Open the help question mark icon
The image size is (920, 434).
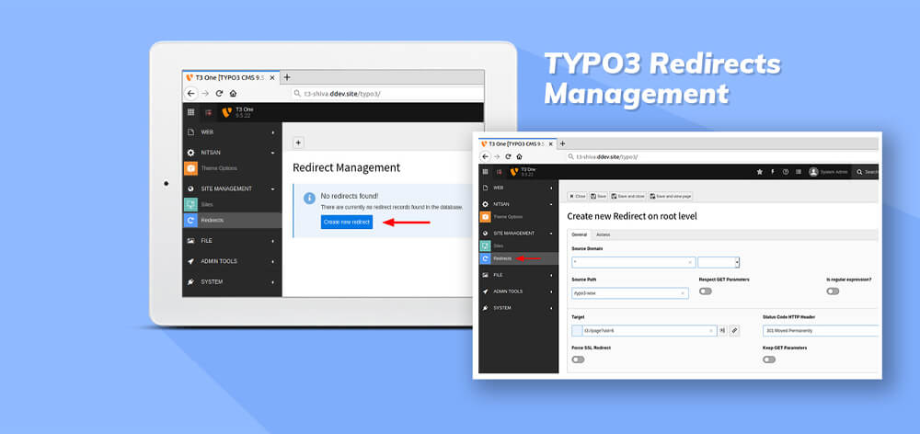785,172
